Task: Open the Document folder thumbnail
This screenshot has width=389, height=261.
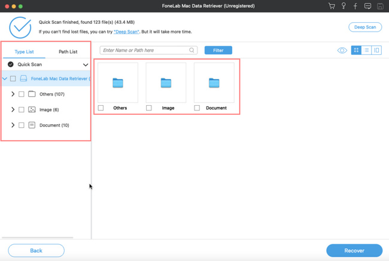Action: click(x=214, y=82)
